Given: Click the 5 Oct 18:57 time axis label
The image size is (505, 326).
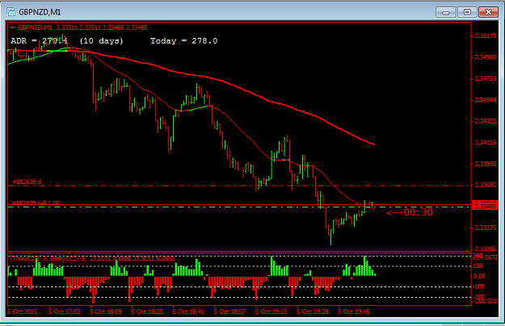Looking at the screenshot, I should pyautogui.click(x=230, y=311).
